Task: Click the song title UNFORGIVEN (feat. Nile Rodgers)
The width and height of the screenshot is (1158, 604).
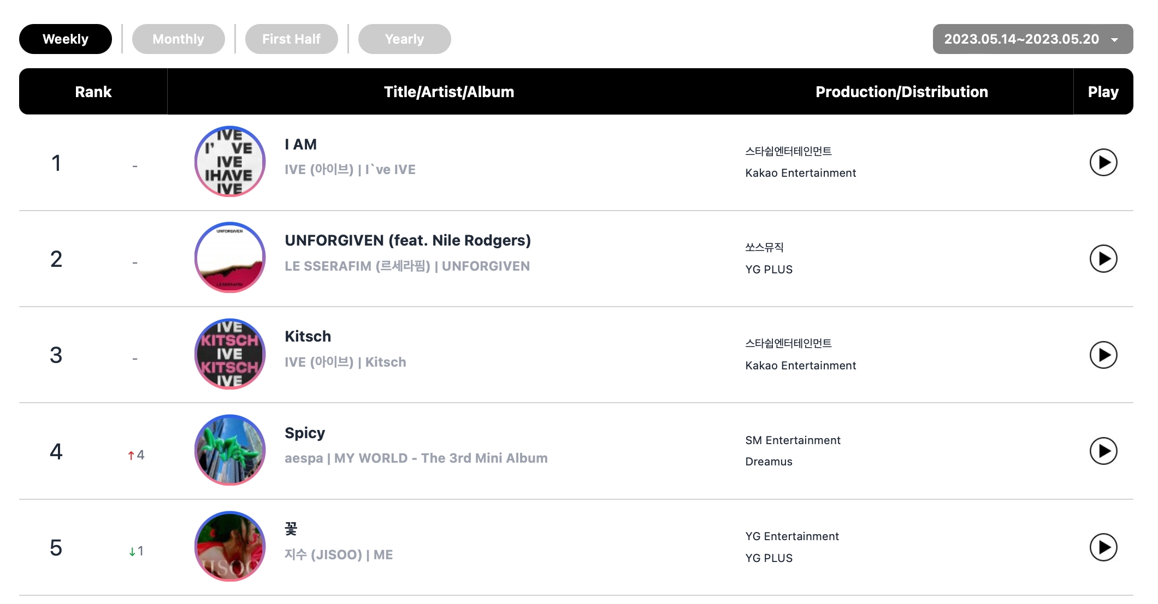Action: click(407, 241)
